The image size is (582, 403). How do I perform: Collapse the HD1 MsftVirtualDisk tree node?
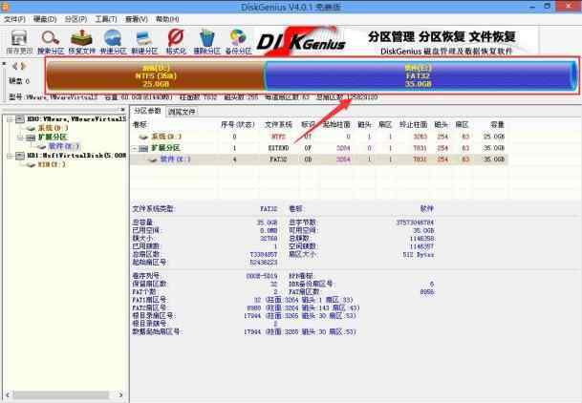pyautogui.click(x=10, y=156)
